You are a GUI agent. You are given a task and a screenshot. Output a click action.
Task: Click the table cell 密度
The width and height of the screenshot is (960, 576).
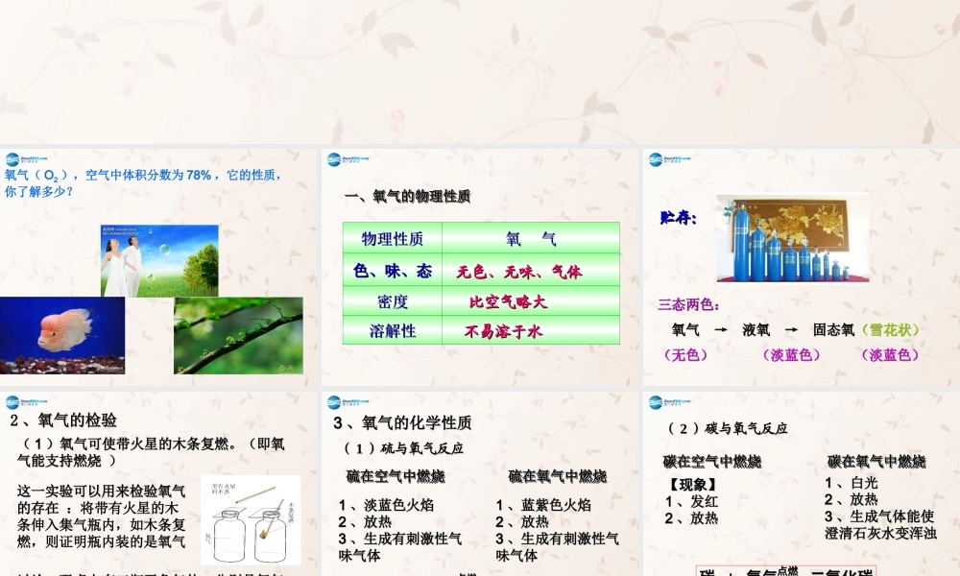pos(393,301)
